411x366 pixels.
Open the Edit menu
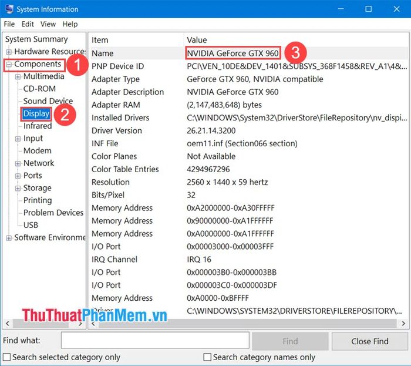tap(28, 24)
